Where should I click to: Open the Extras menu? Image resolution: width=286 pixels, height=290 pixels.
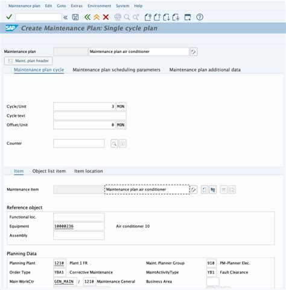[77, 6]
